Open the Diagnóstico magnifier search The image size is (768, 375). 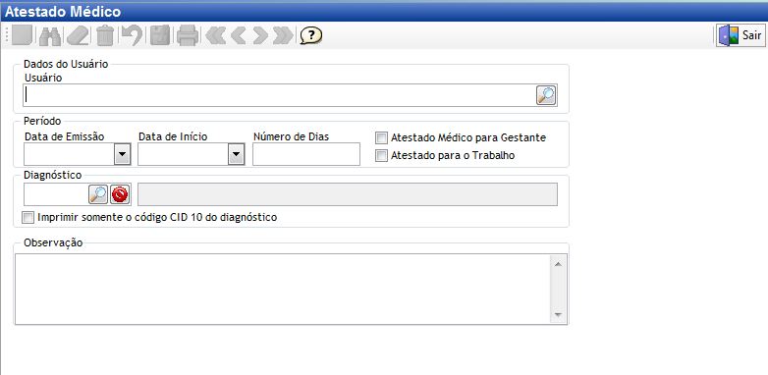(98, 194)
